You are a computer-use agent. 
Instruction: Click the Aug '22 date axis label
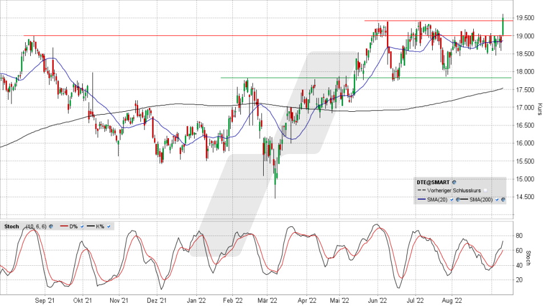click(452, 301)
